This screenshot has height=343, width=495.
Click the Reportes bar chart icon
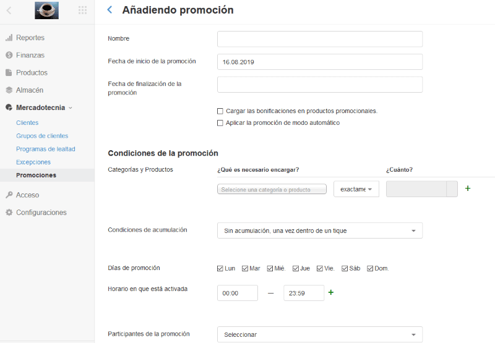9,38
